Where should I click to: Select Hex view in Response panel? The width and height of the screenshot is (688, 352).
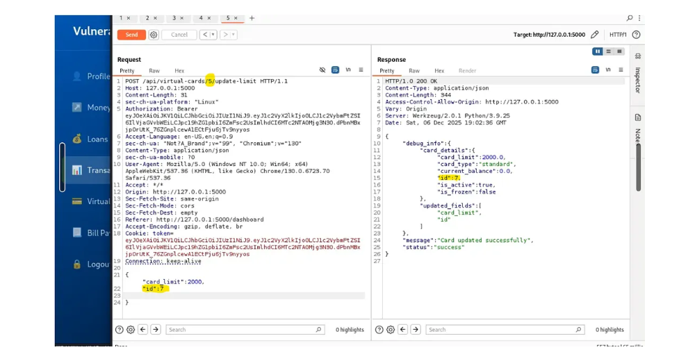tap(439, 71)
